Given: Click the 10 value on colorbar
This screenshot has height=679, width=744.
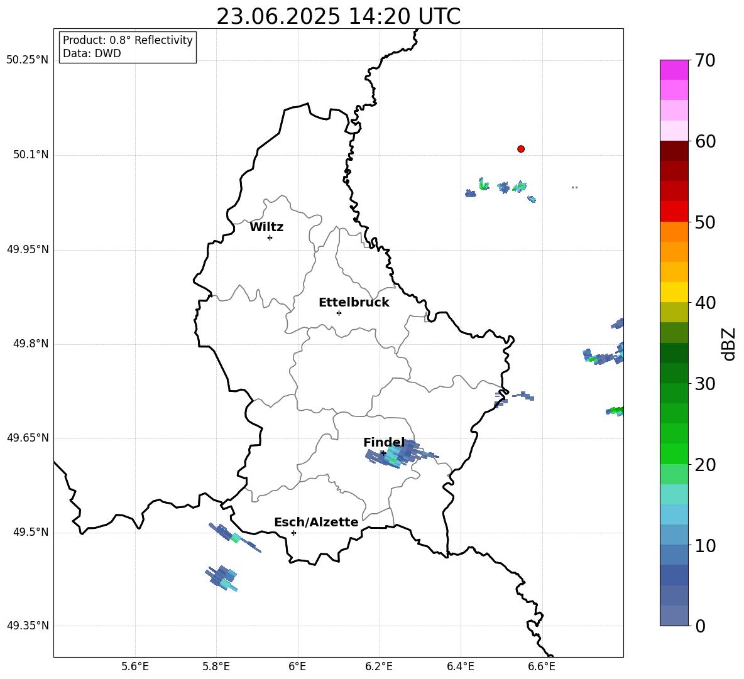Looking at the screenshot, I should tap(705, 546).
